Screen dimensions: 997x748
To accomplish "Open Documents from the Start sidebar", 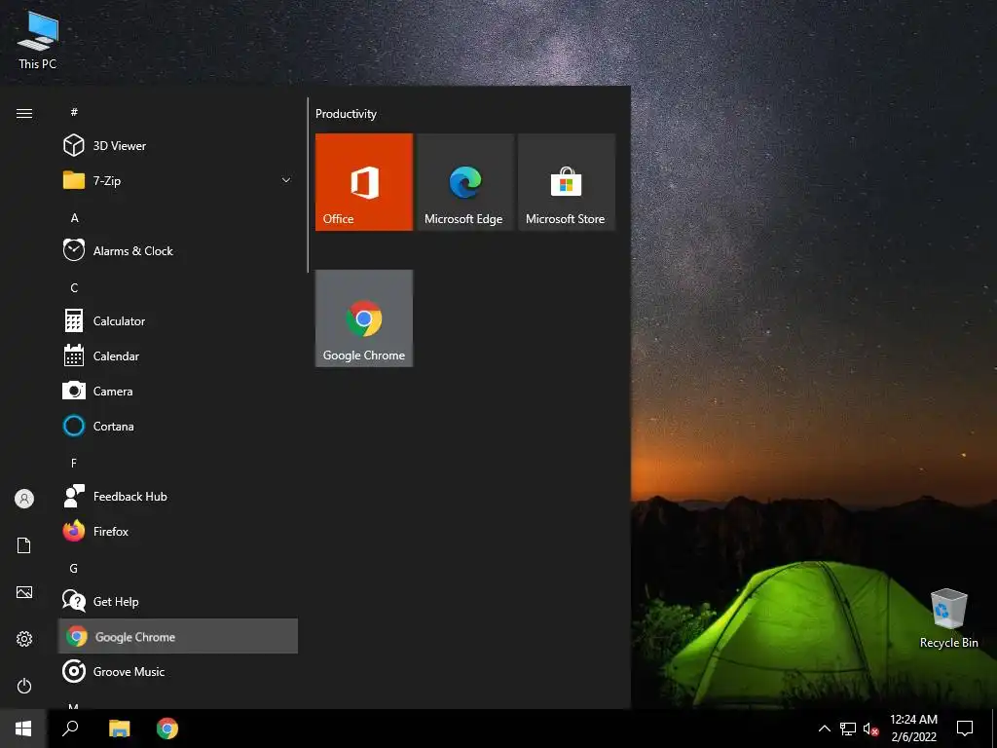I will point(24,545).
